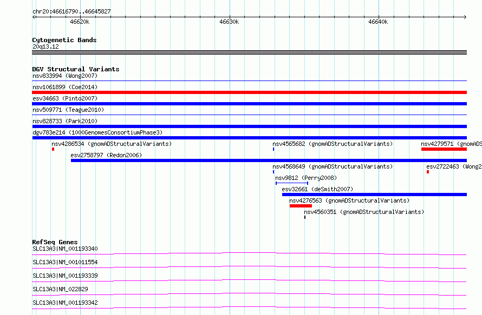The height and width of the screenshot is (315, 482).
Task: Open the nsv509771 (Teague2010) label
Action: (68, 110)
